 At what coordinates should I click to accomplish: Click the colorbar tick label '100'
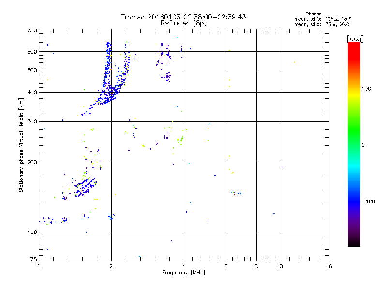366,89
